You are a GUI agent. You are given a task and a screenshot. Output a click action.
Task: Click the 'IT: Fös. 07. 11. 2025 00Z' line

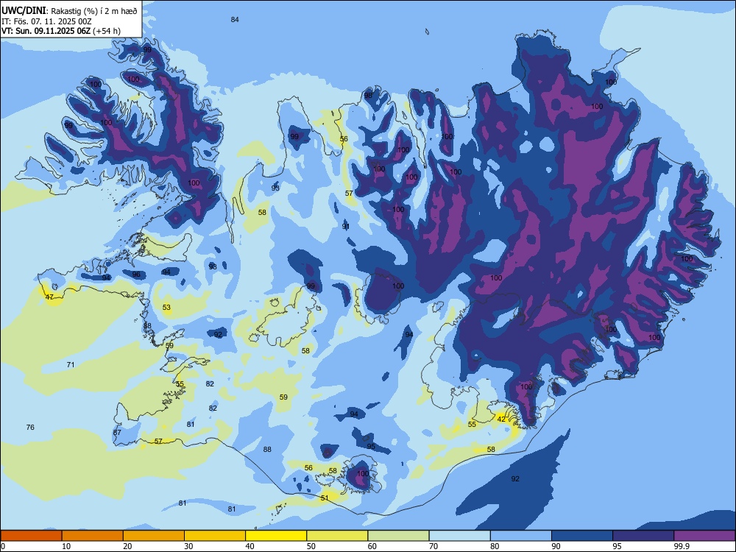[x=46, y=21]
